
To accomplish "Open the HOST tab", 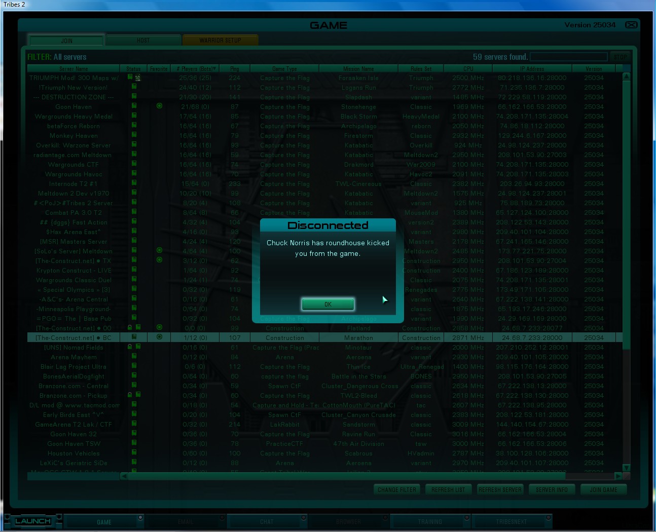I will tap(143, 41).
